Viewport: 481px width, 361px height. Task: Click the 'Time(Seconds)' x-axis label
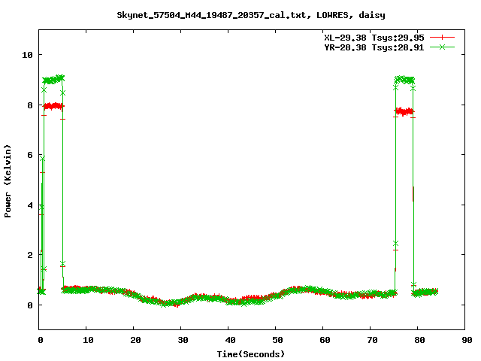tap(251, 354)
